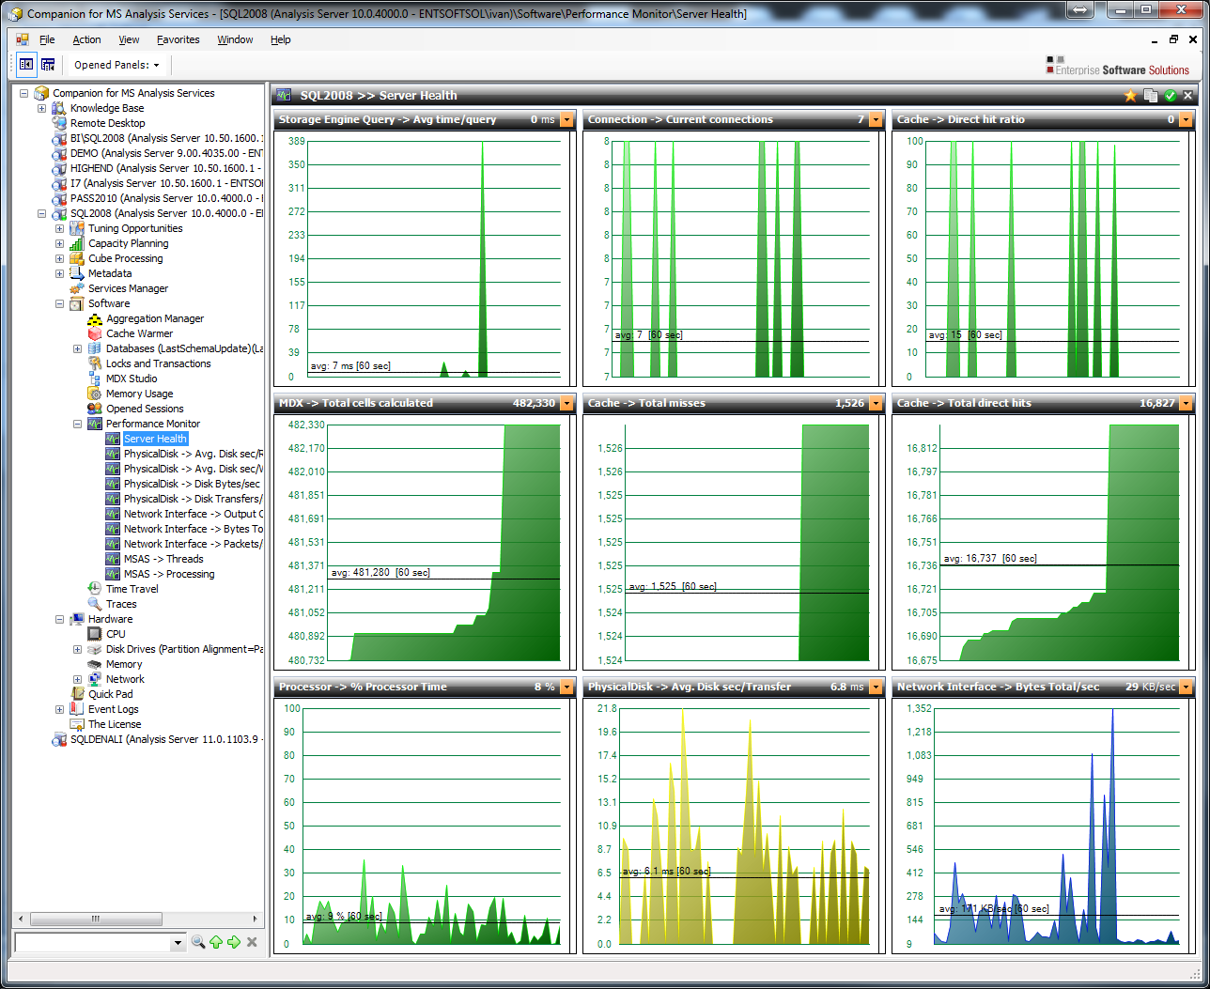Open dropdown on Direct hit ratio chart
The image size is (1210, 989).
pyautogui.click(x=1186, y=120)
